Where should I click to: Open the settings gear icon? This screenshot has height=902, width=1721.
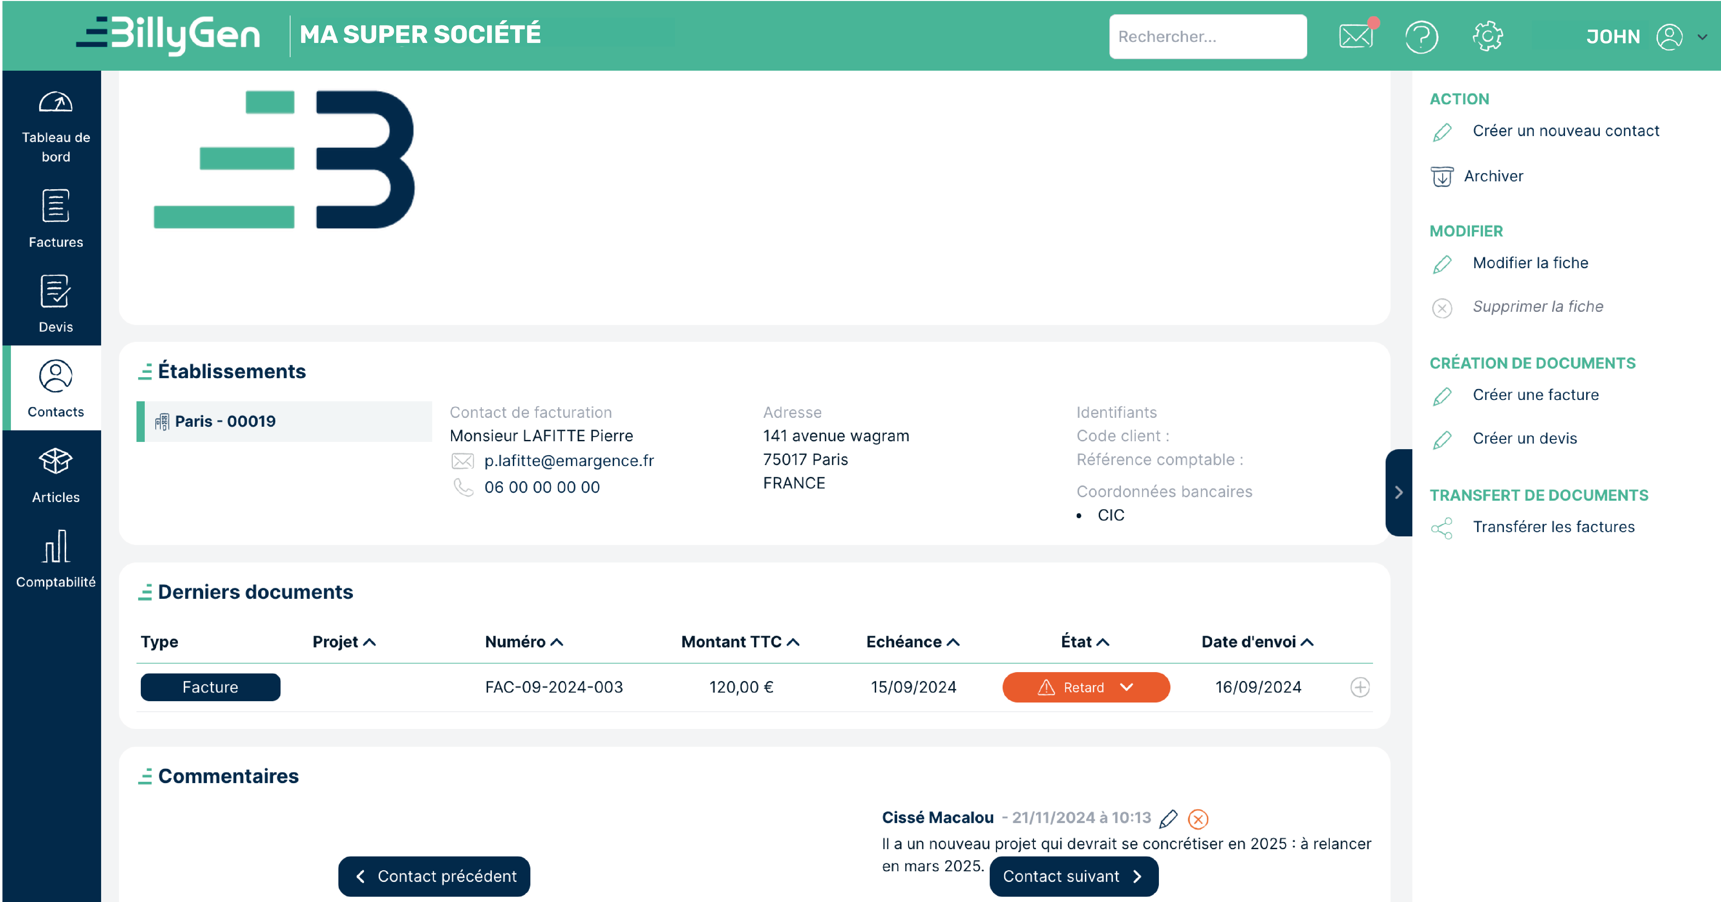tap(1487, 36)
